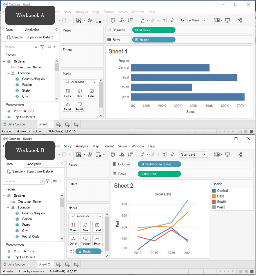Open mark type Automatic dropdown in Workbook A

[x=80, y=82]
